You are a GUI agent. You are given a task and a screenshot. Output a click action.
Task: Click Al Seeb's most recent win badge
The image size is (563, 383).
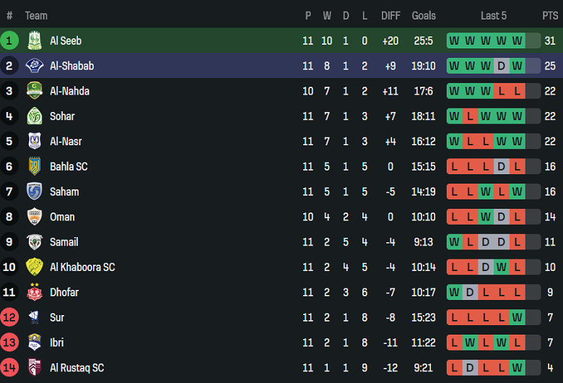click(x=517, y=40)
